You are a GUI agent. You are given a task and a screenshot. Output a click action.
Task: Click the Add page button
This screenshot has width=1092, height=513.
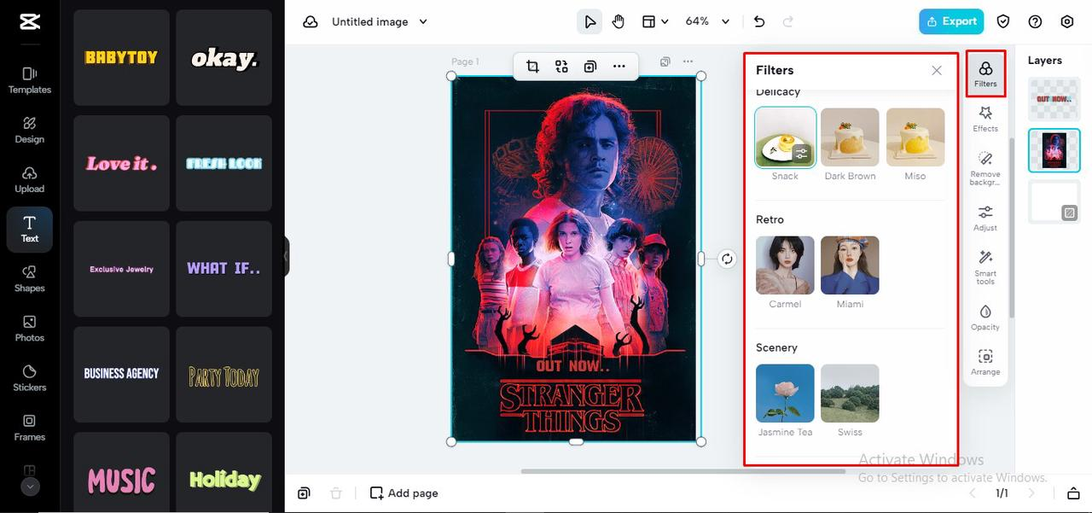[x=404, y=493]
